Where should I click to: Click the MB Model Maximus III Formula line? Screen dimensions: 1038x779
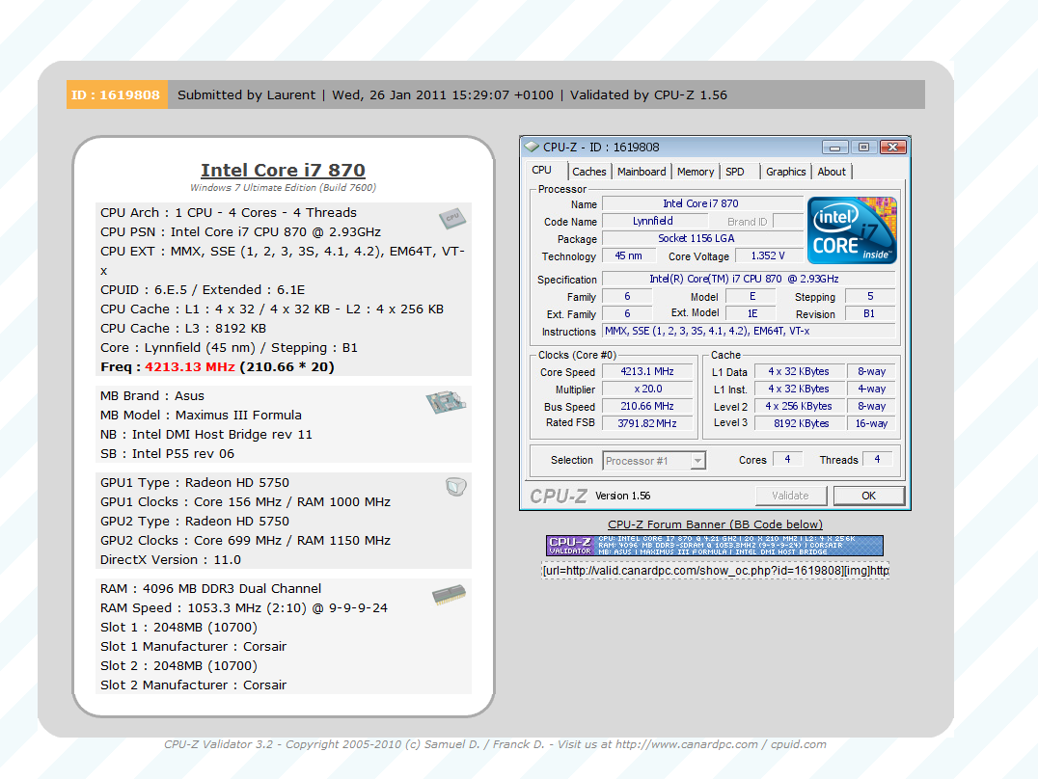pos(202,415)
